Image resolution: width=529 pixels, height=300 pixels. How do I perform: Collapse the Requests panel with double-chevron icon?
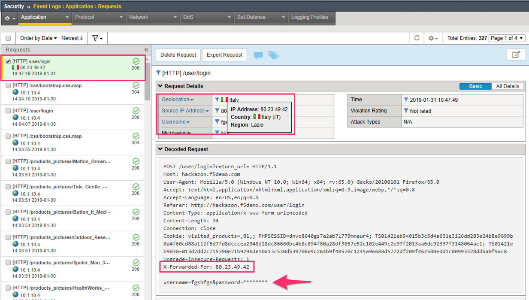(x=146, y=50)
